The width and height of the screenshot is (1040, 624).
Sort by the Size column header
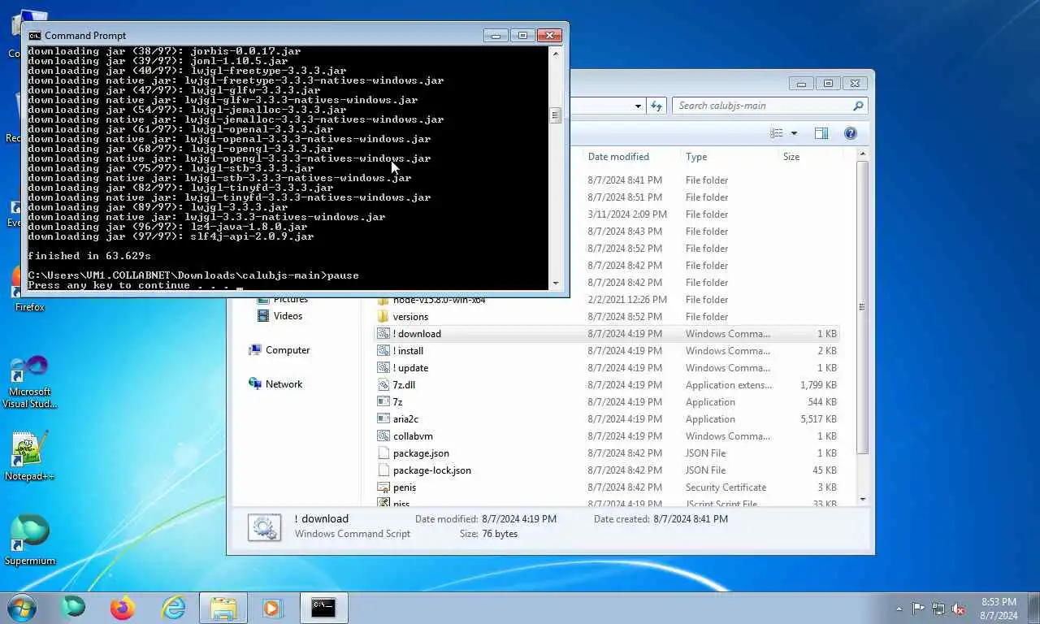[x=791, y=157]
